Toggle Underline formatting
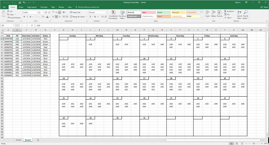Screen dimensions: 269x145 (x=30, y=17)
